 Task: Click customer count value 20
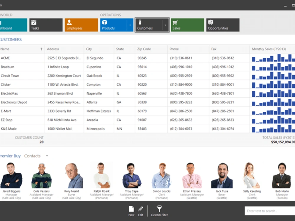point(41,142)
